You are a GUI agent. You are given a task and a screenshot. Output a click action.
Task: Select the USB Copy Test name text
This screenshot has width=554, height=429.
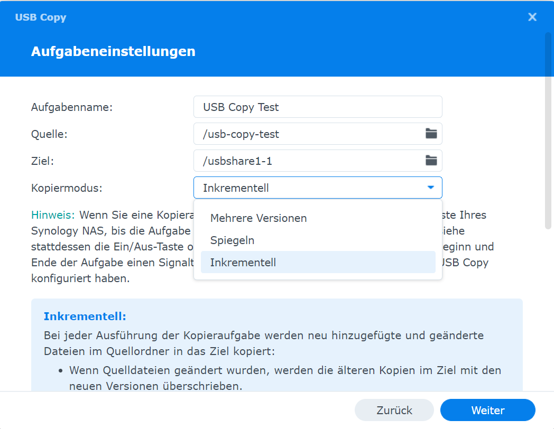(x=241, y=107)
